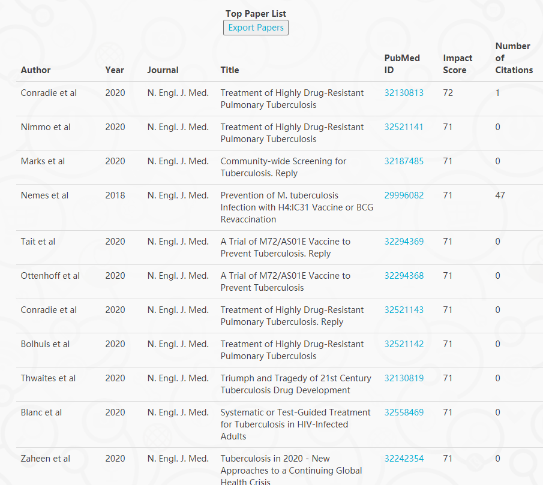Click the Author column header

pyautogui.click(x=35, y=70)
